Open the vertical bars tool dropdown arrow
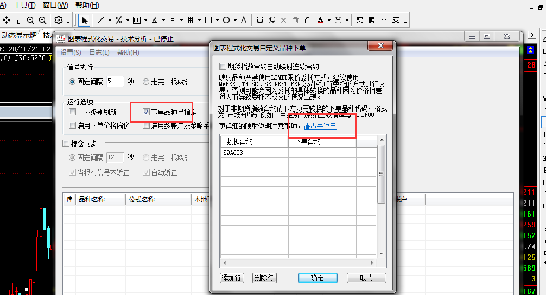Screen dimensions: 546x295 click(x=145, y=21)
